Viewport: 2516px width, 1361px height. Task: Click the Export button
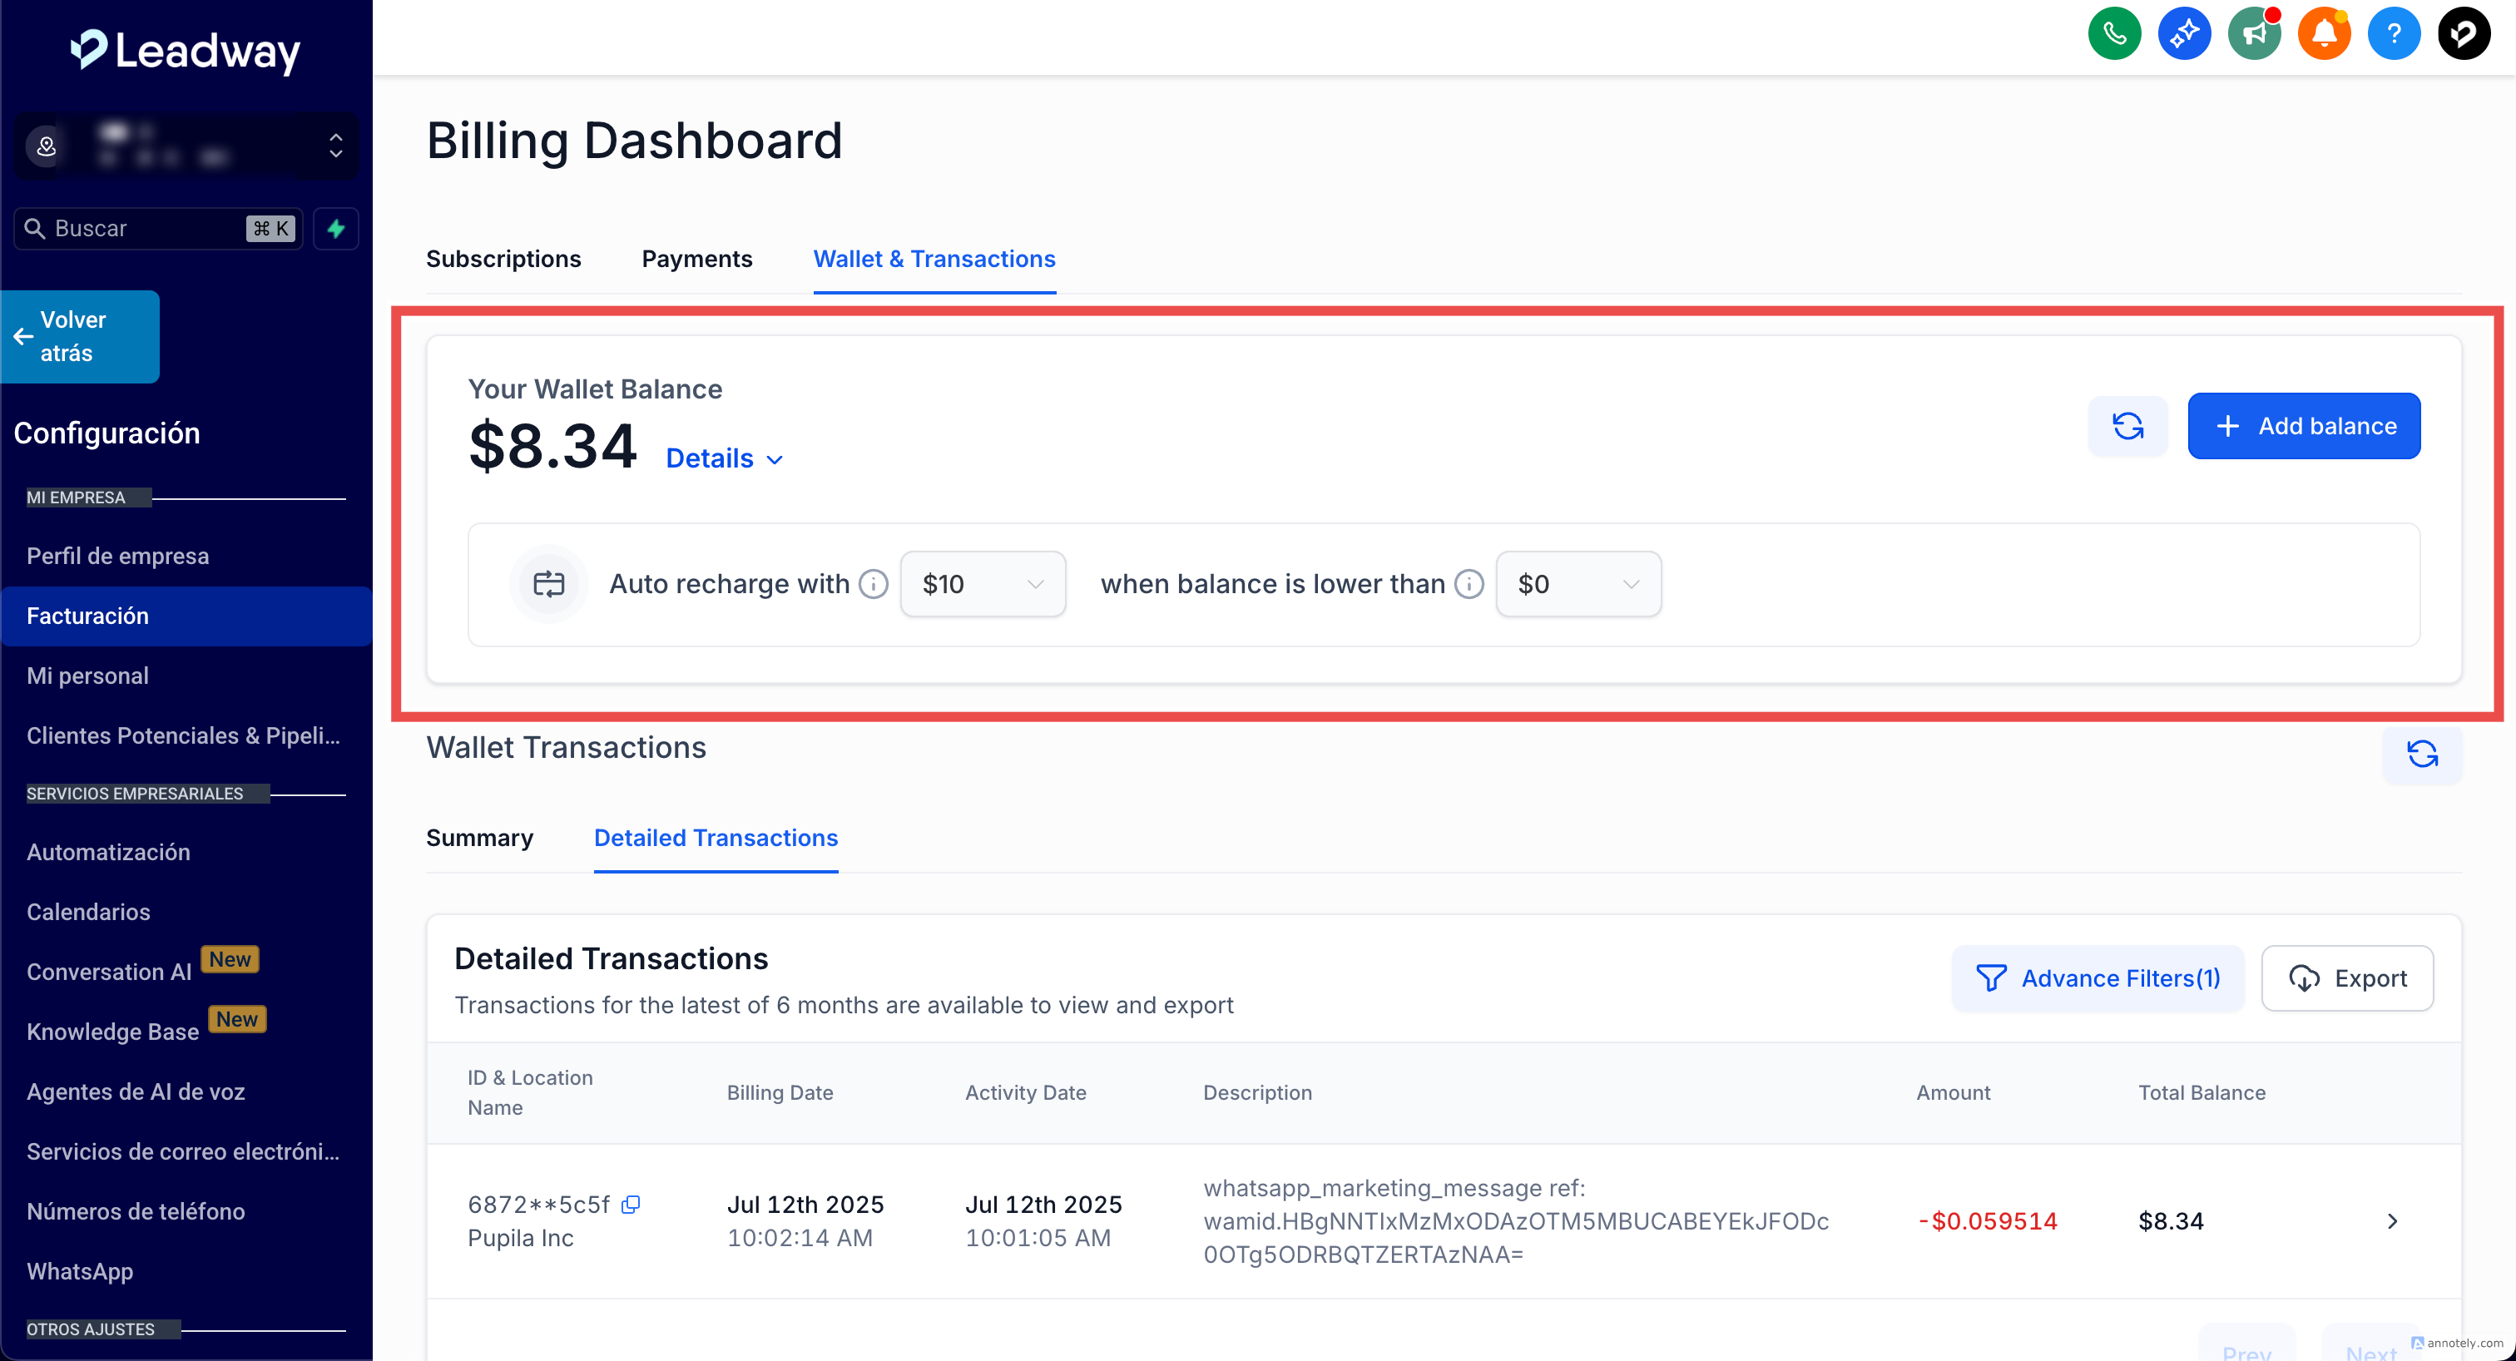point(2346,978)
